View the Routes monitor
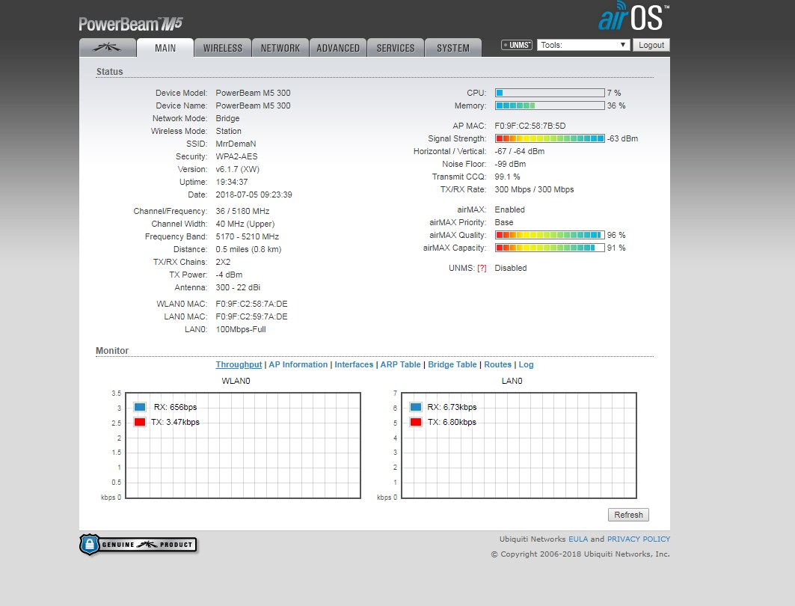Image resolution: width=795 pixels, height=606 pixels. (x=498, y=364)
